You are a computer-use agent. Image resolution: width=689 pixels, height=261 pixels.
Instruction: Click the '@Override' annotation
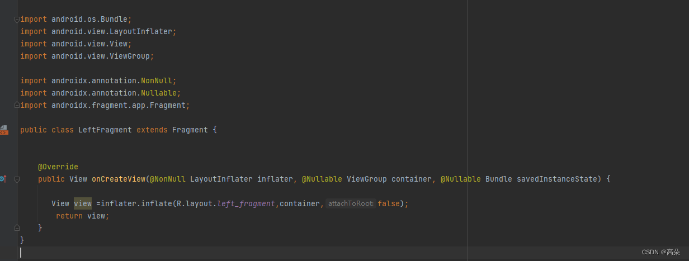tap(58, 167)
